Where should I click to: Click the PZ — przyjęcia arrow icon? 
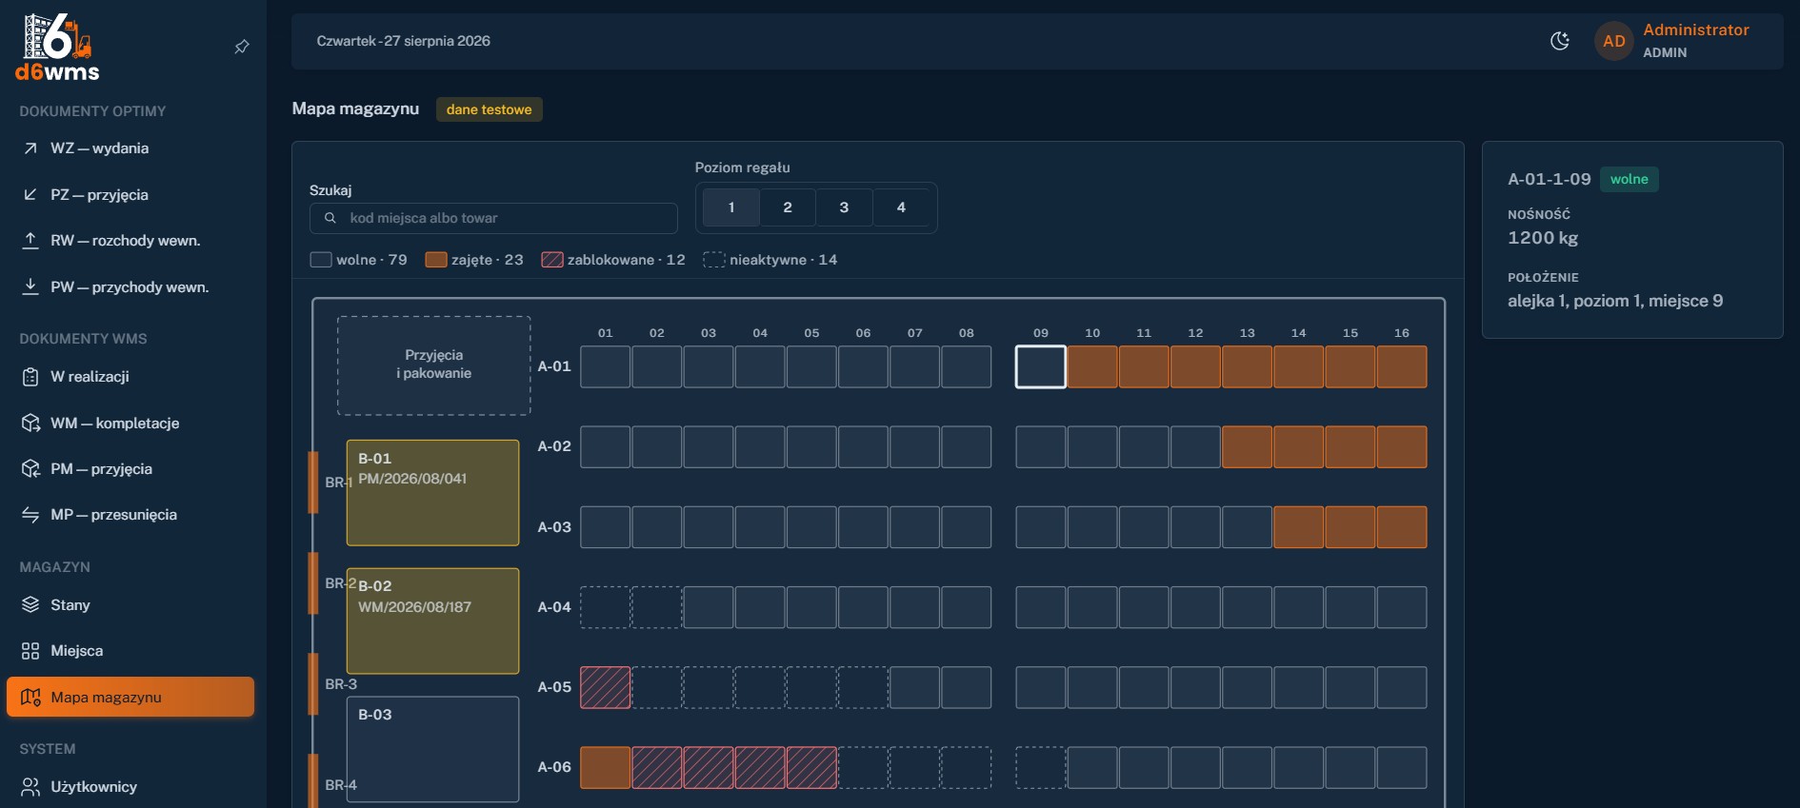30,195
